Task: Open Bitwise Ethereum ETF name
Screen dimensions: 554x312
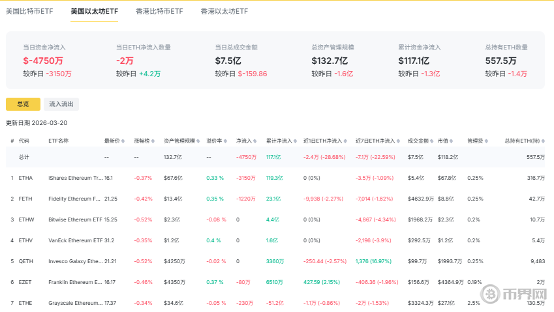Action: point(75,220)
